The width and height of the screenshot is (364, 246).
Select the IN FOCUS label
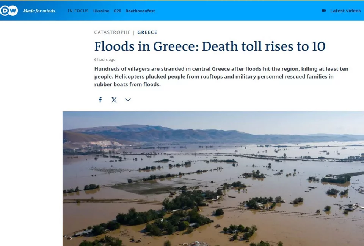[x=78, y=11]
